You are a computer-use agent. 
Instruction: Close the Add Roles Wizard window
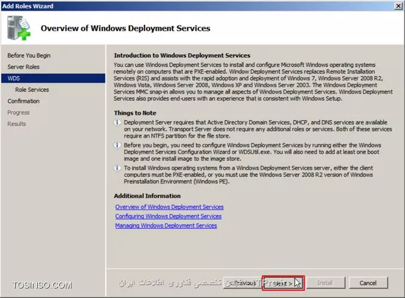[398, 6]
